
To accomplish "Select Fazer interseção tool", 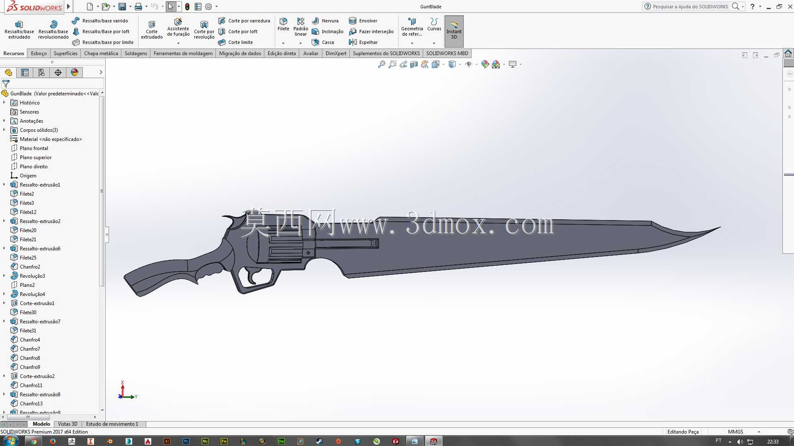I will click(371, 32).
